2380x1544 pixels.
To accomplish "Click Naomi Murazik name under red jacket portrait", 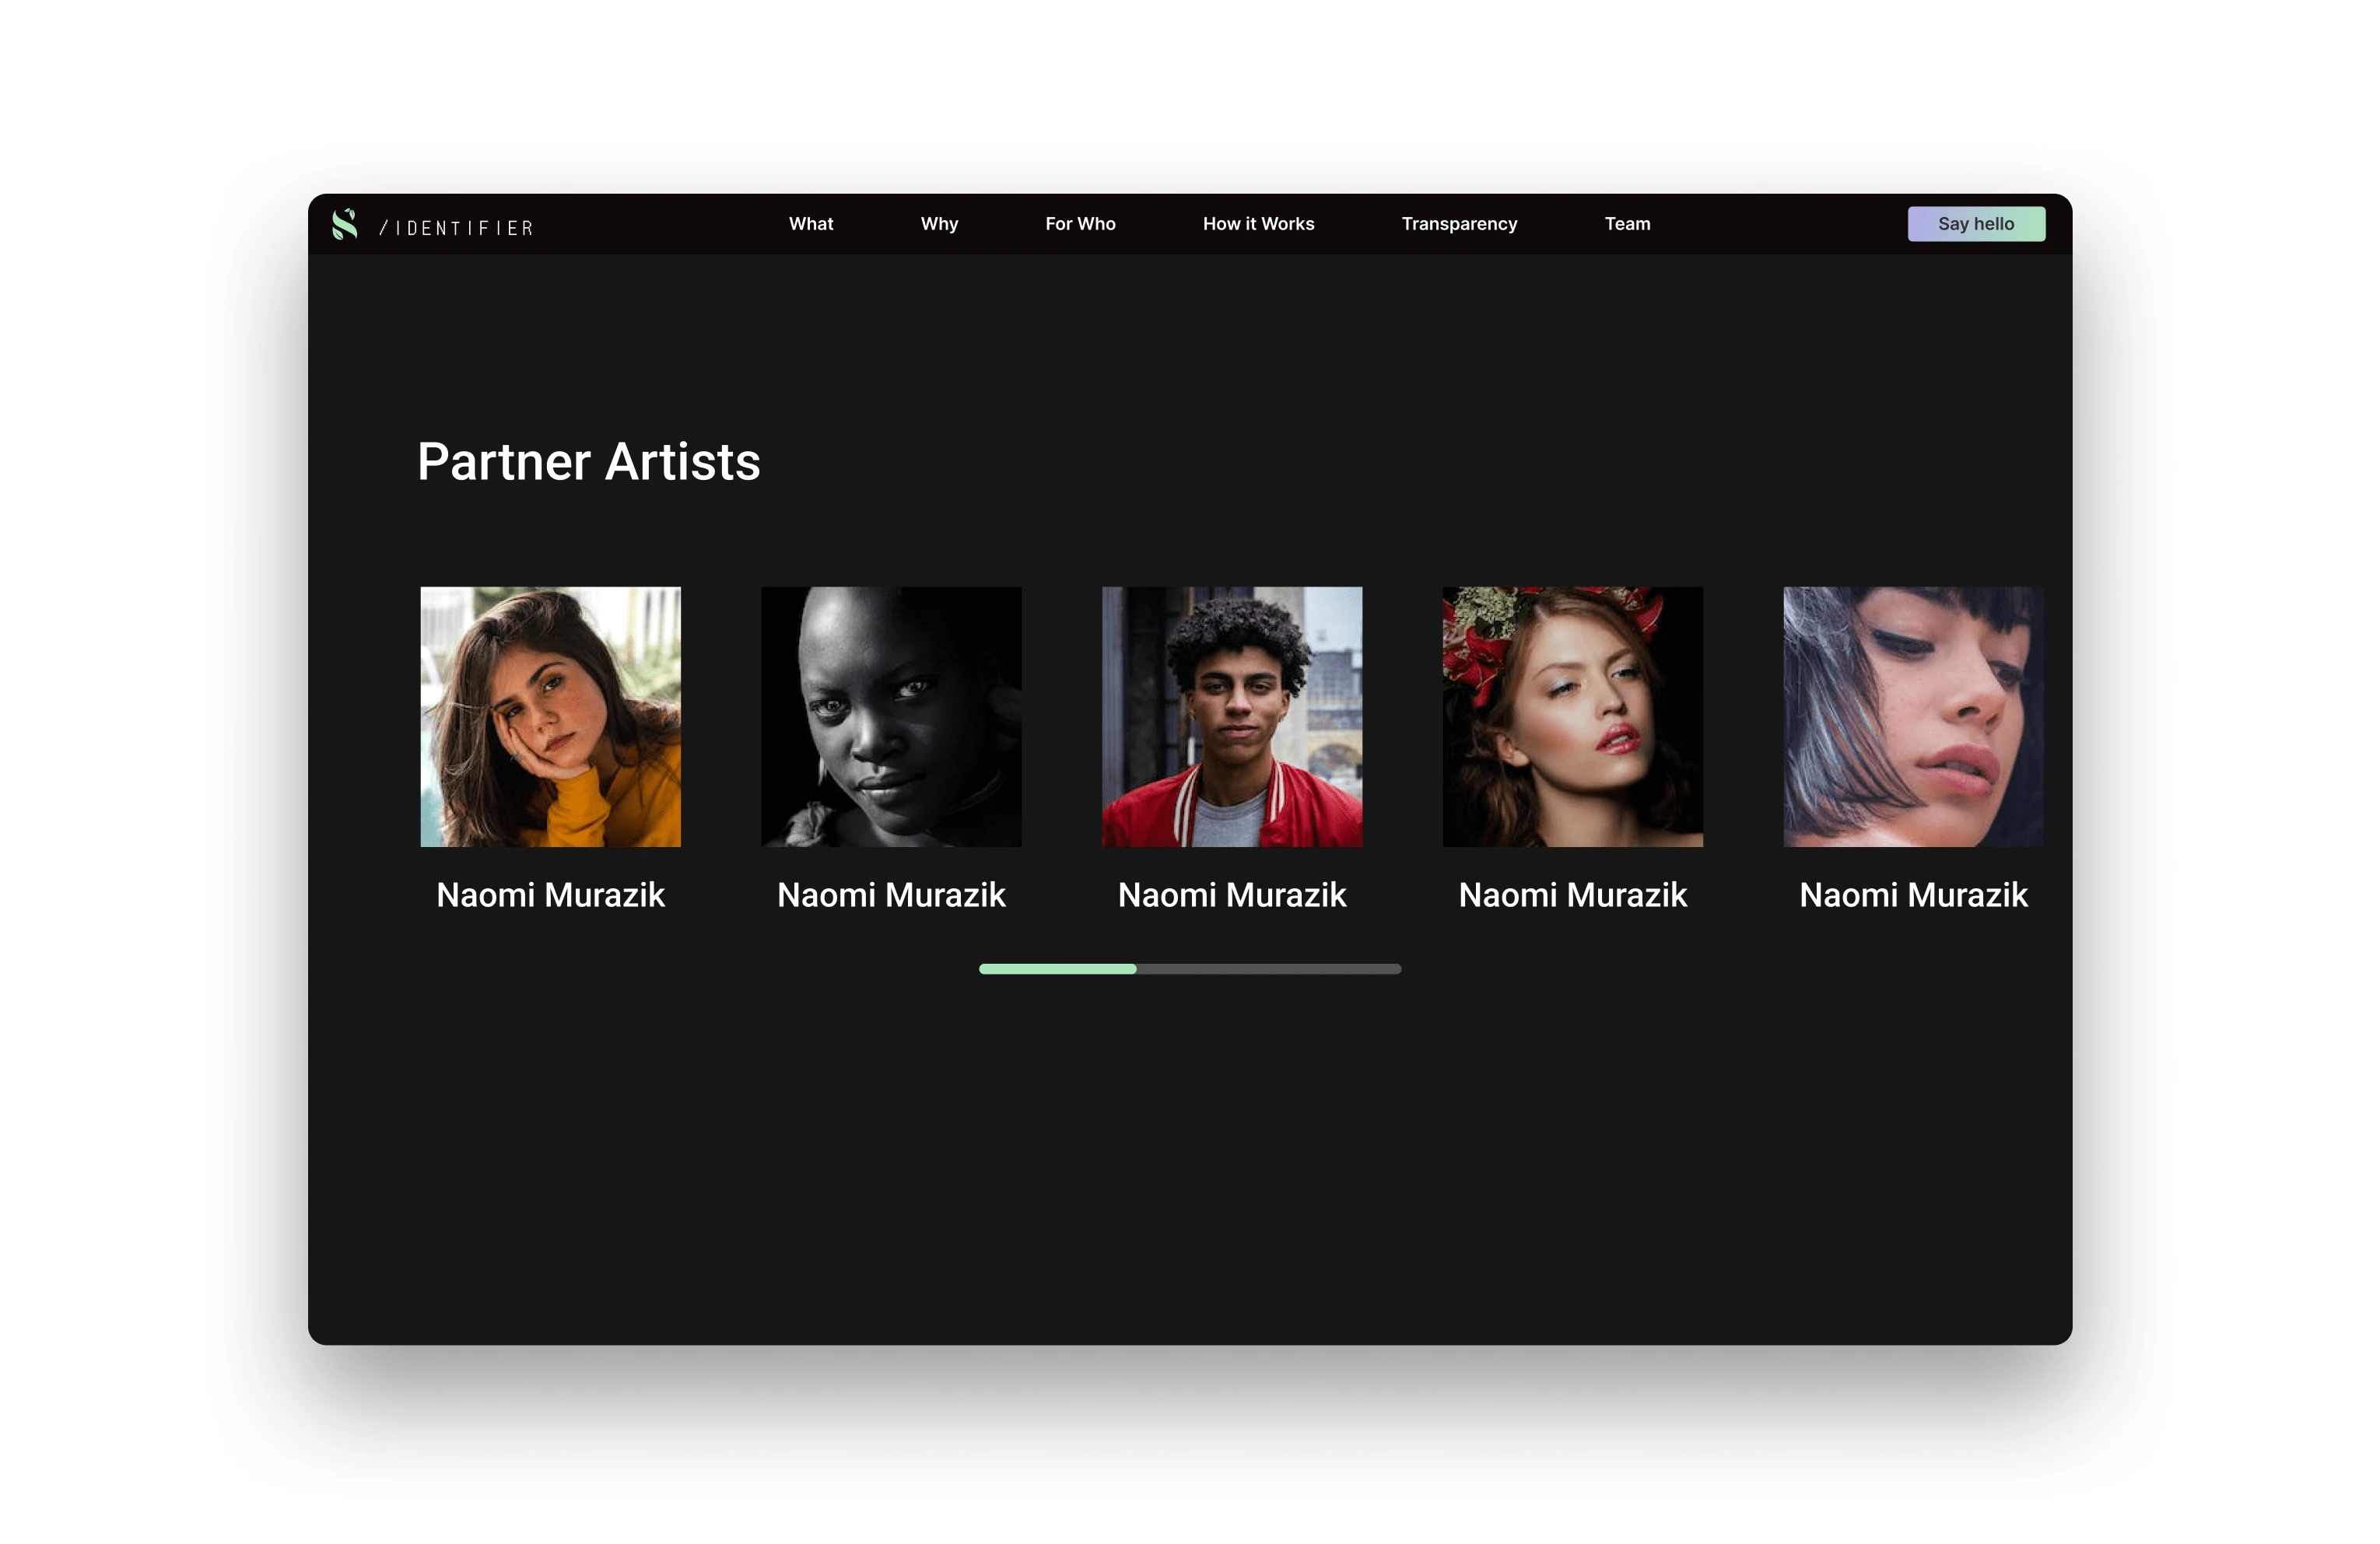I will click(x=1232, y=895).
